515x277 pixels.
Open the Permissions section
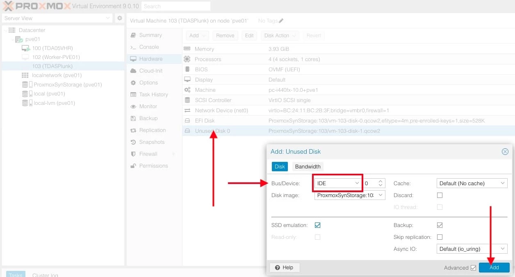click(153, 166)
